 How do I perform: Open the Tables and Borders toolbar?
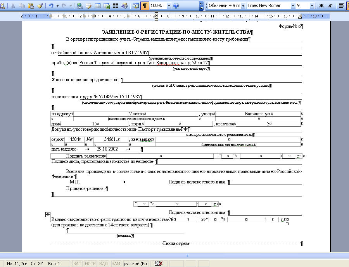[x=88, y=6]
